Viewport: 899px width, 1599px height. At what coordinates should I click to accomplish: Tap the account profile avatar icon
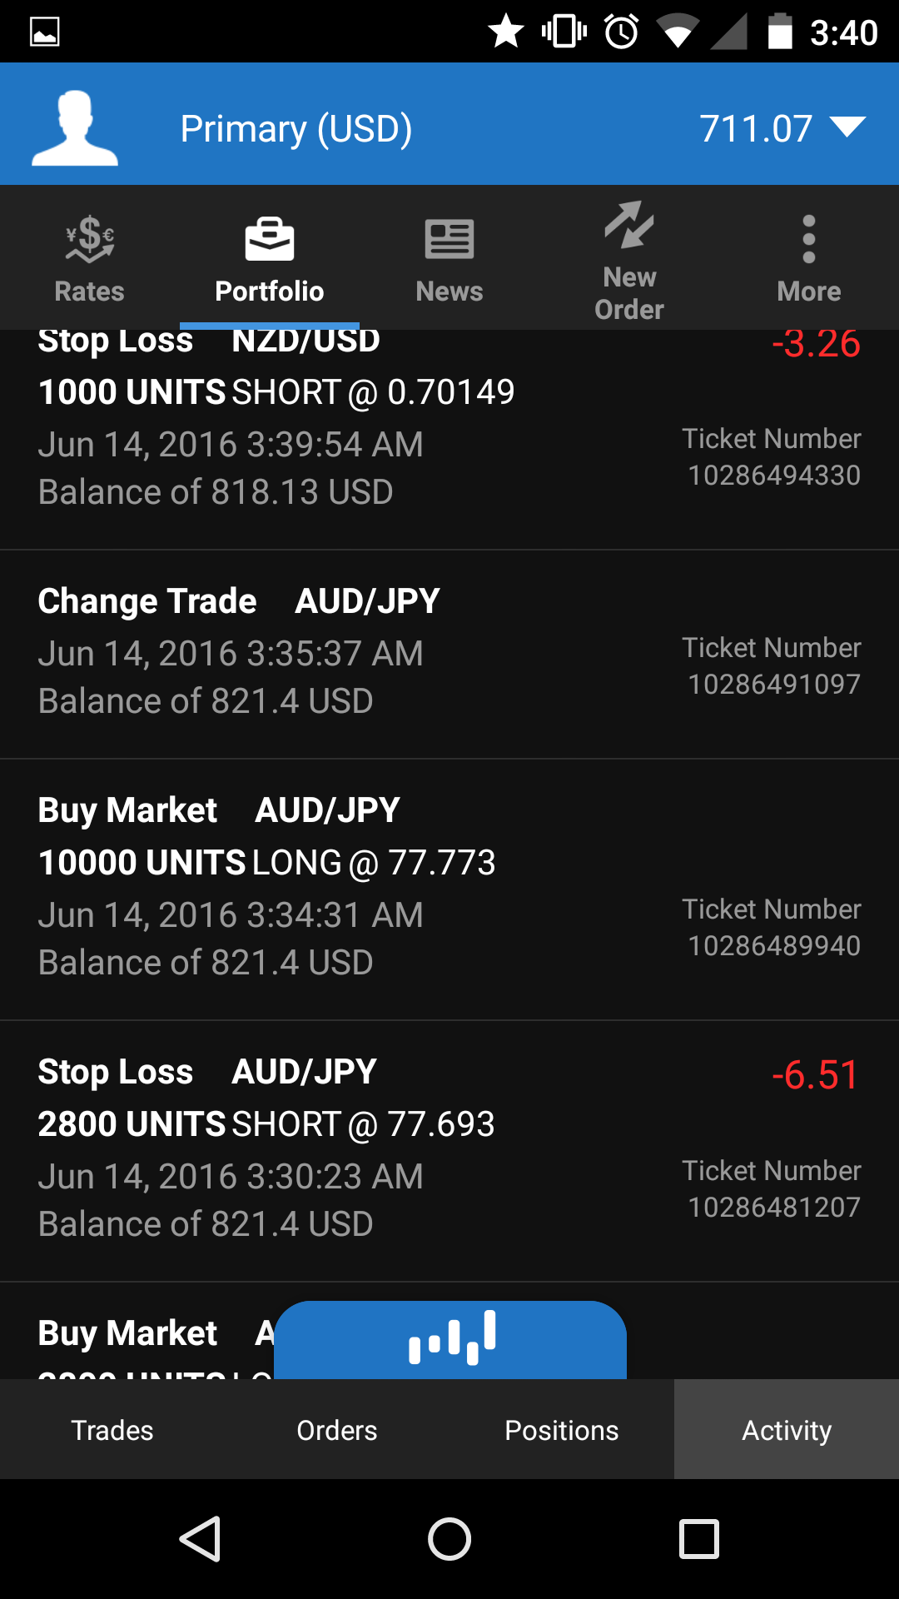[x=75, y=127]
